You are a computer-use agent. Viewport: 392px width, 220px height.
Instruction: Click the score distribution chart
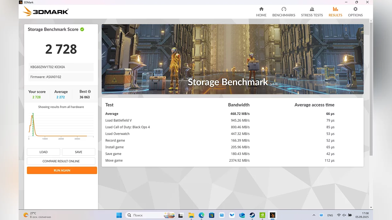coord(57,125)
